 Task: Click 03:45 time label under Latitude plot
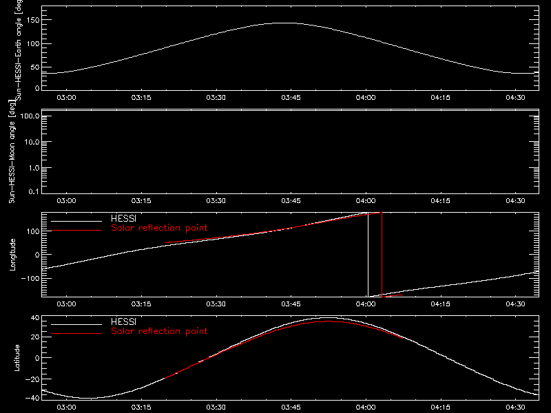coord(291,407)
